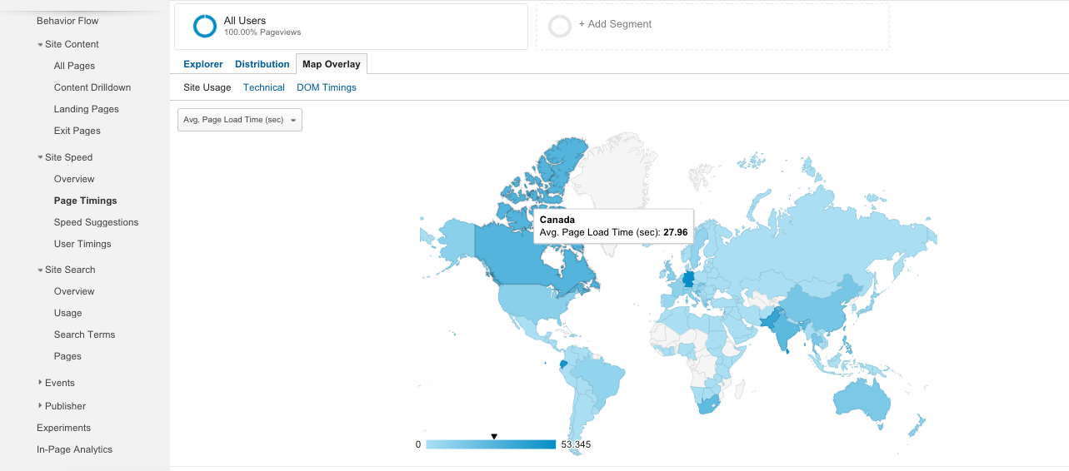
Task: Click the empty Add Segment circle icon
Action: click(x=560, y=27)
